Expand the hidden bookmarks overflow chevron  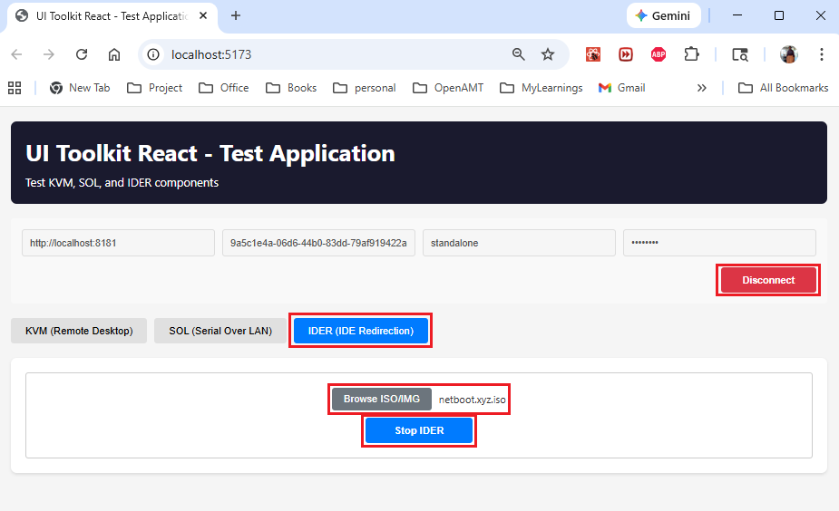pyautogui.click(x=701, y=88)
